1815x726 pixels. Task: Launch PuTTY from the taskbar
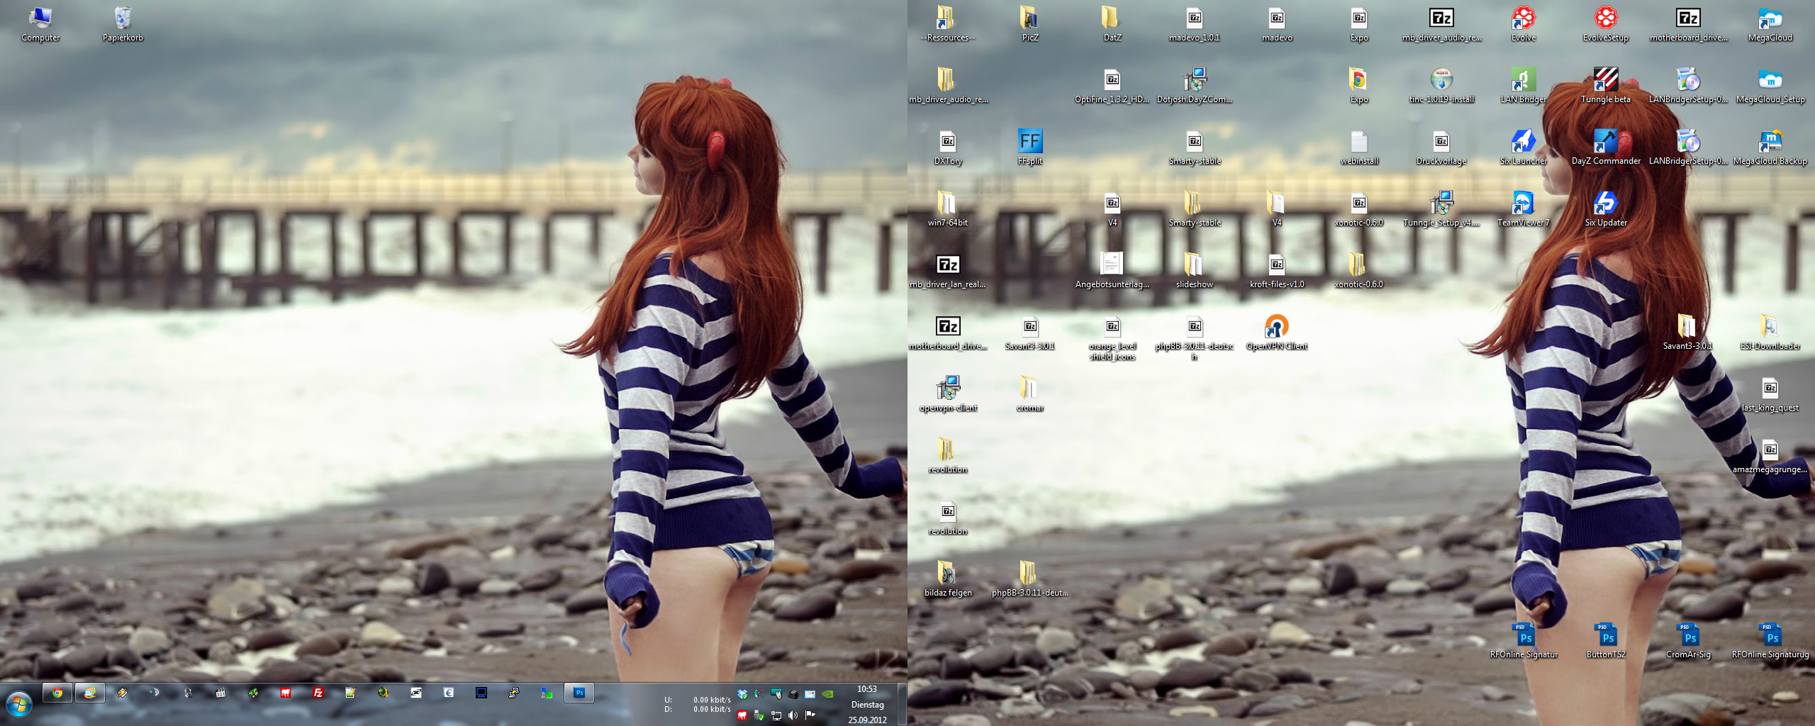click(514, 693)
